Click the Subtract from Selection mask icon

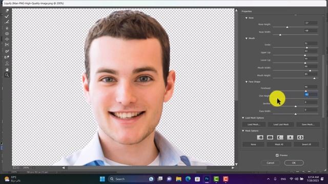(280, 137)
